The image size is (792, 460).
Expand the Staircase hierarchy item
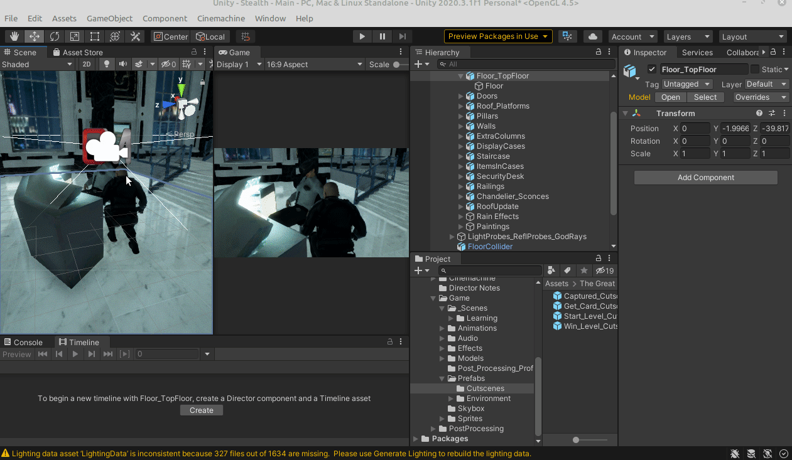pos(461,156)
